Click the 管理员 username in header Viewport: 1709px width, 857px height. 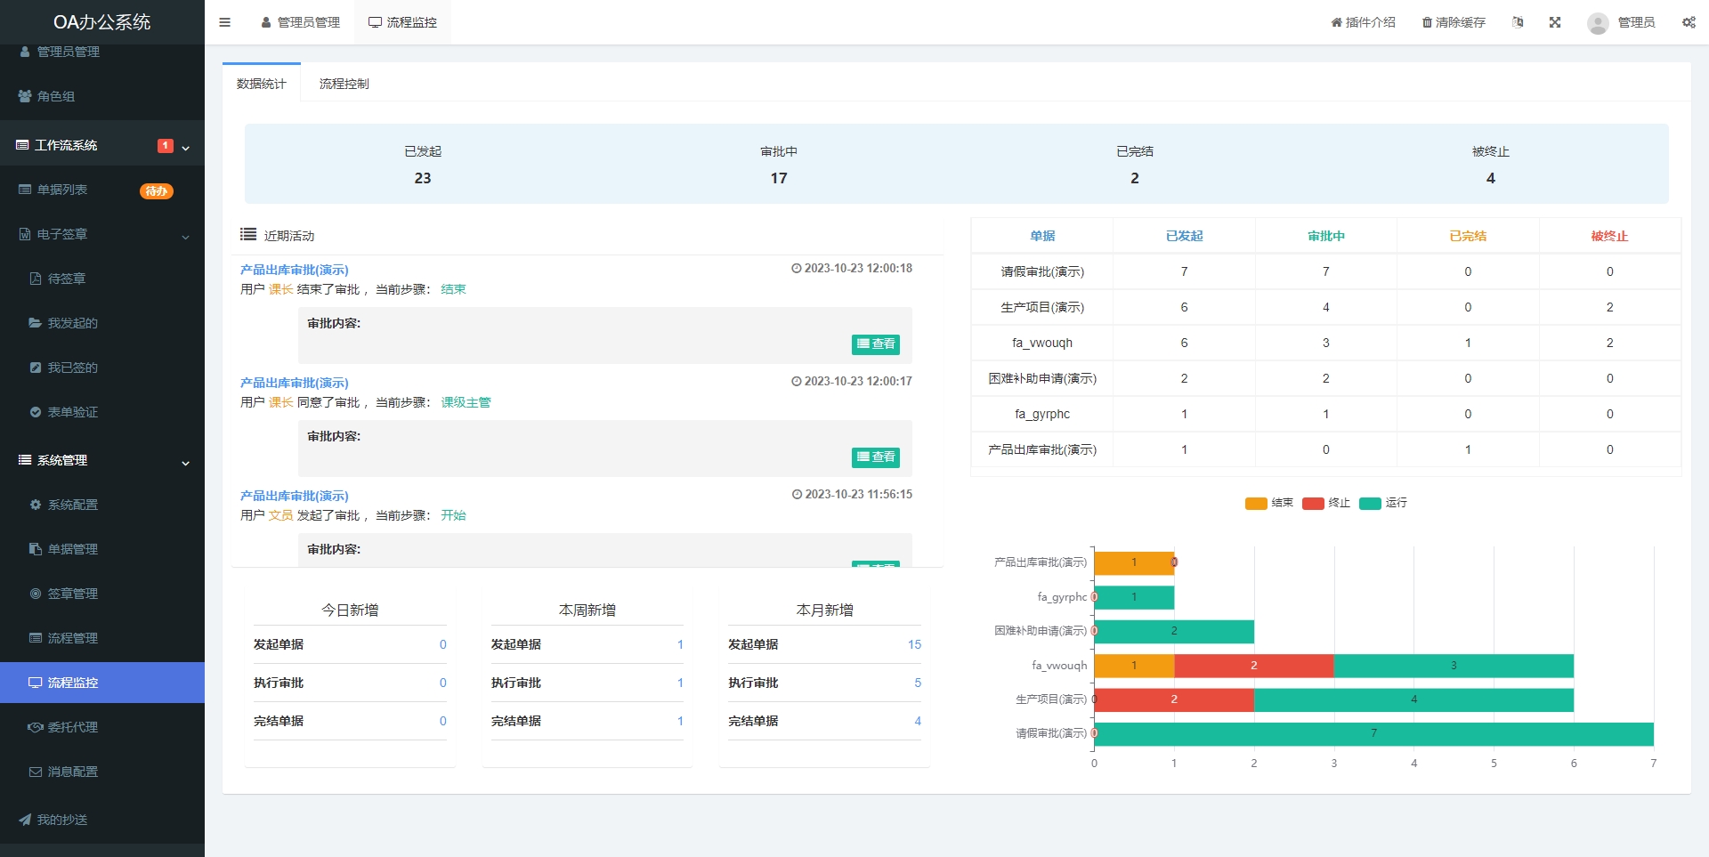pyautogui.click(x=1636, y=22)
